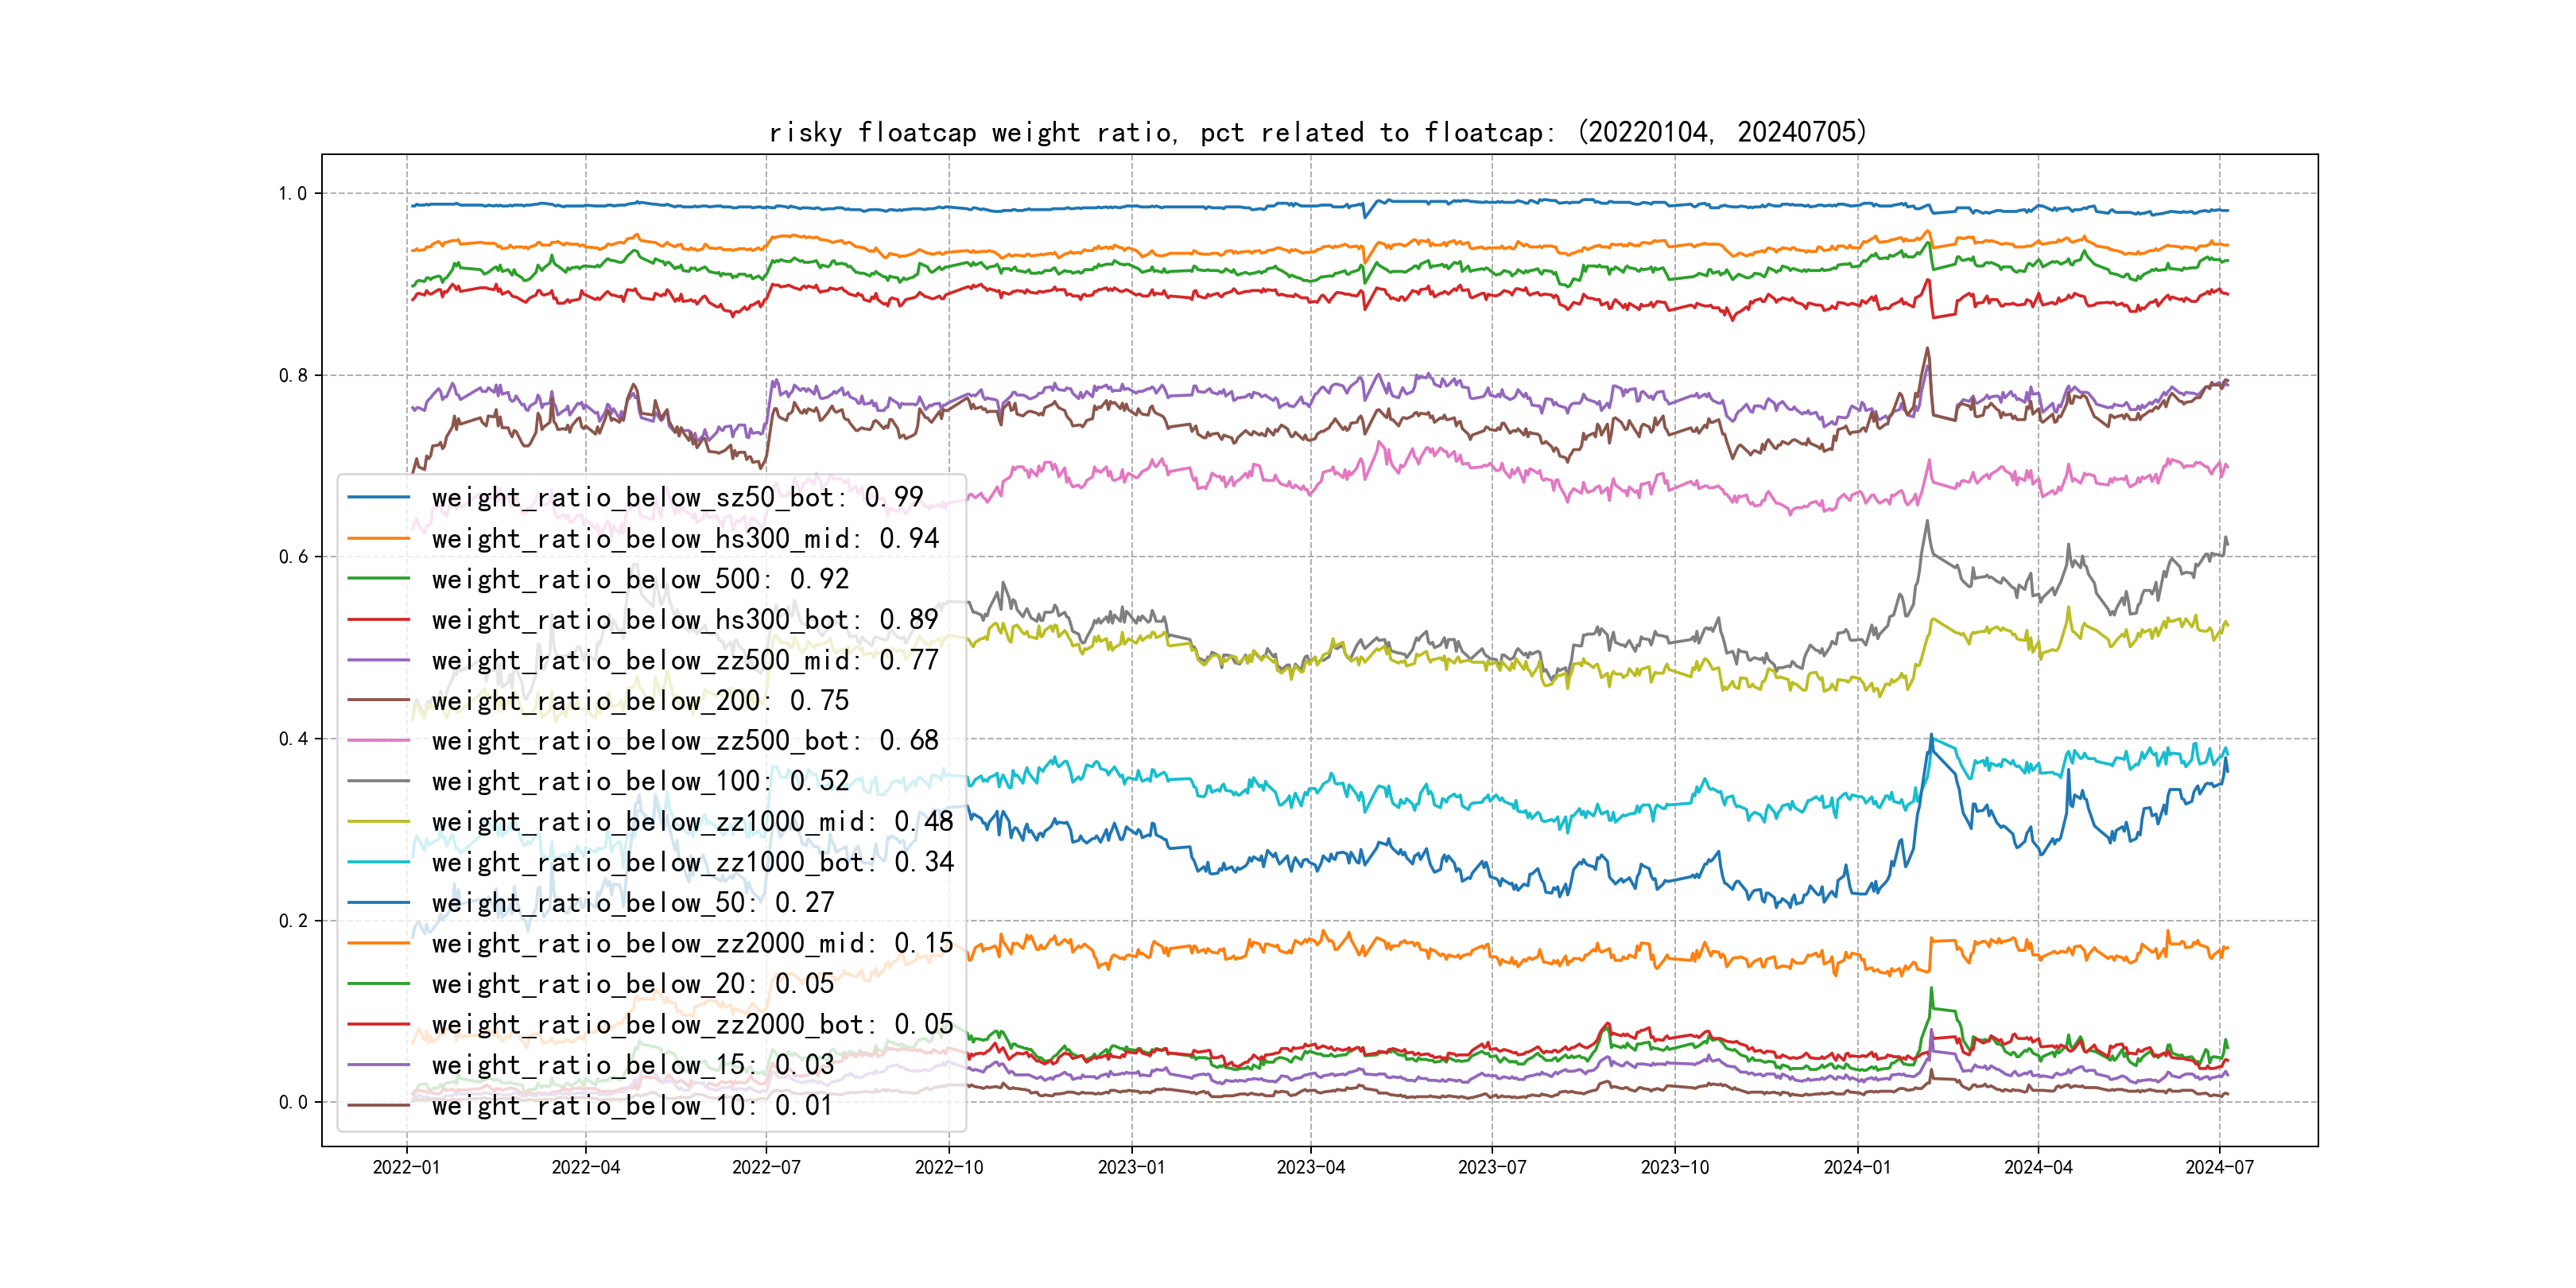The width and height of the screenshot is (2576, 1288).
Task: Click the 2024-07 x-axis tick label
Action: tap(2219, 1167)
